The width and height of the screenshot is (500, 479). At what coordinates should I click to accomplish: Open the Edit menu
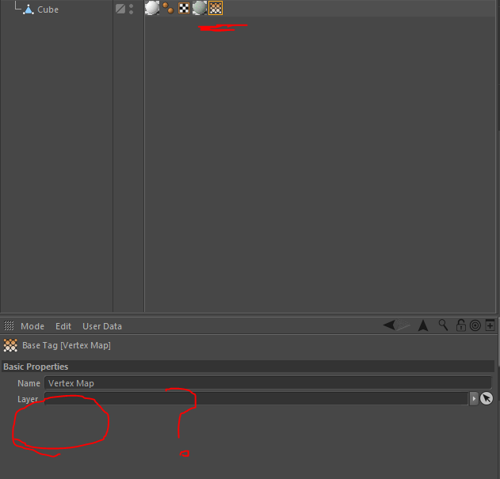63,326
